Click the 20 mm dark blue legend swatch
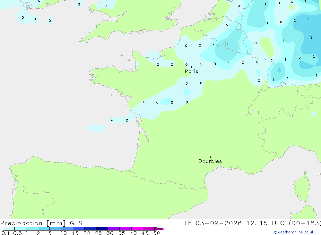The height and width of the screenshot is (235, 321). [x=90, y=229]
